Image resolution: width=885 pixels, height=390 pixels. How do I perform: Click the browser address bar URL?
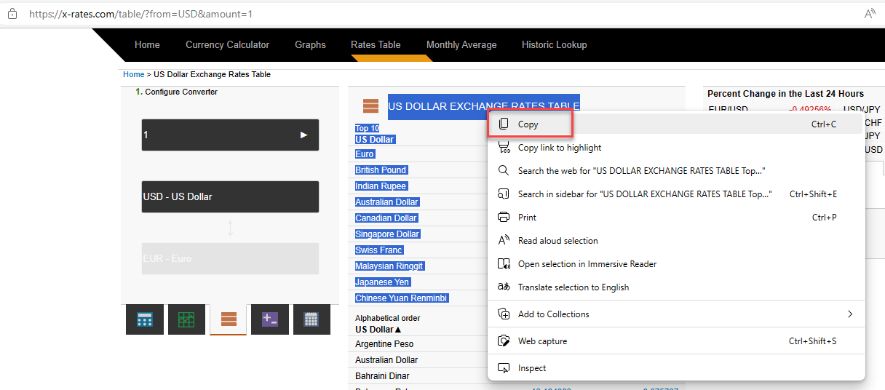pos(141,14)
